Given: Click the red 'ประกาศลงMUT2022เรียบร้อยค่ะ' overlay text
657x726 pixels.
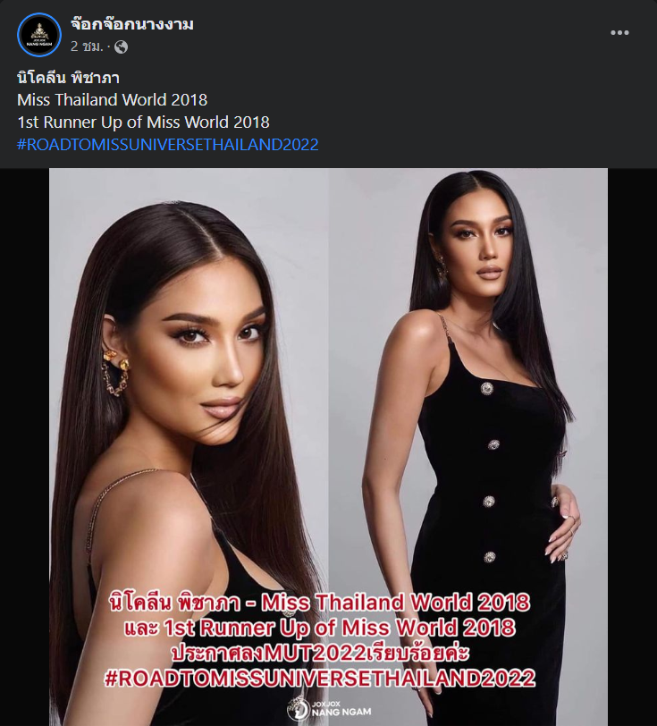Looking at the screenshot, I should (320, 653).
